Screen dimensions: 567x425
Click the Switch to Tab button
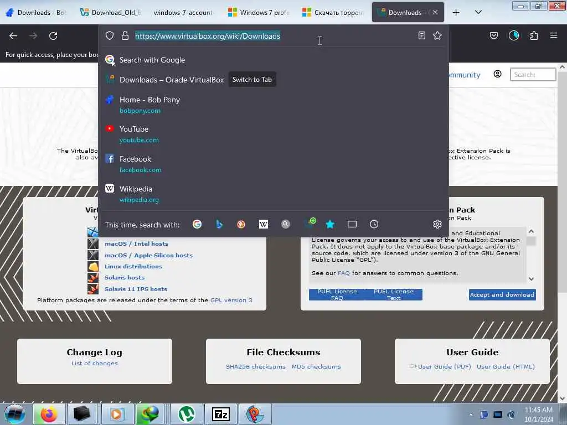[x=252, y=80]
